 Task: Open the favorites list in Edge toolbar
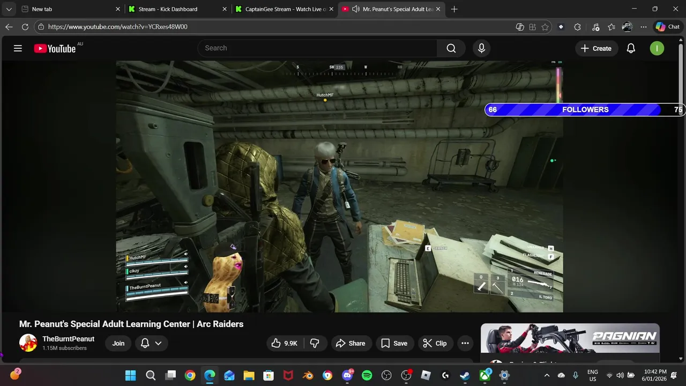point(612,27)
